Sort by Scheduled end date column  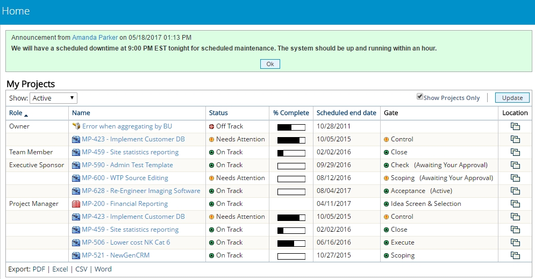(x=346, y=113)
